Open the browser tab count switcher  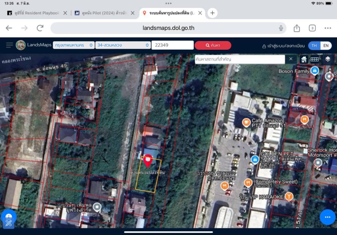[312, 28]
